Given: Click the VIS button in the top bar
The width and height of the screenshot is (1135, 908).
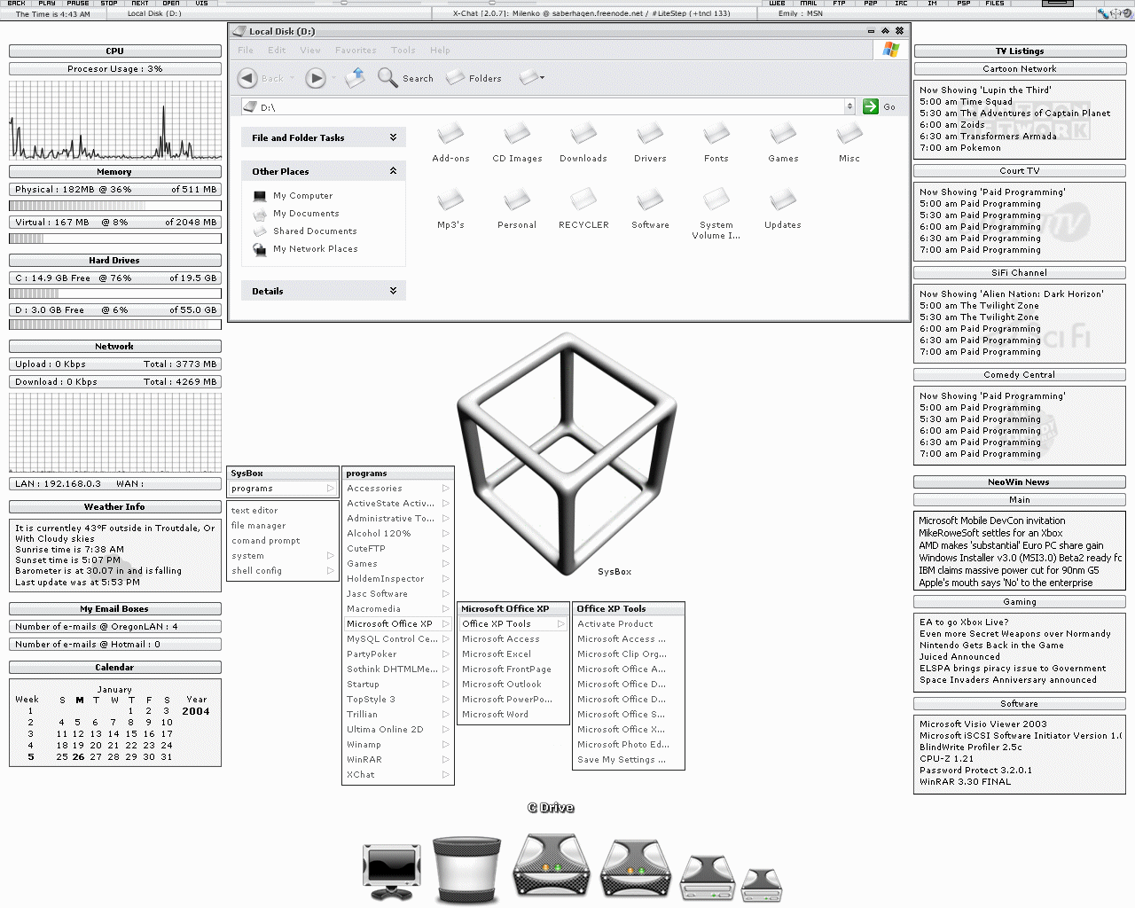Looking at the screenshot, I should [x=202, y=4].
